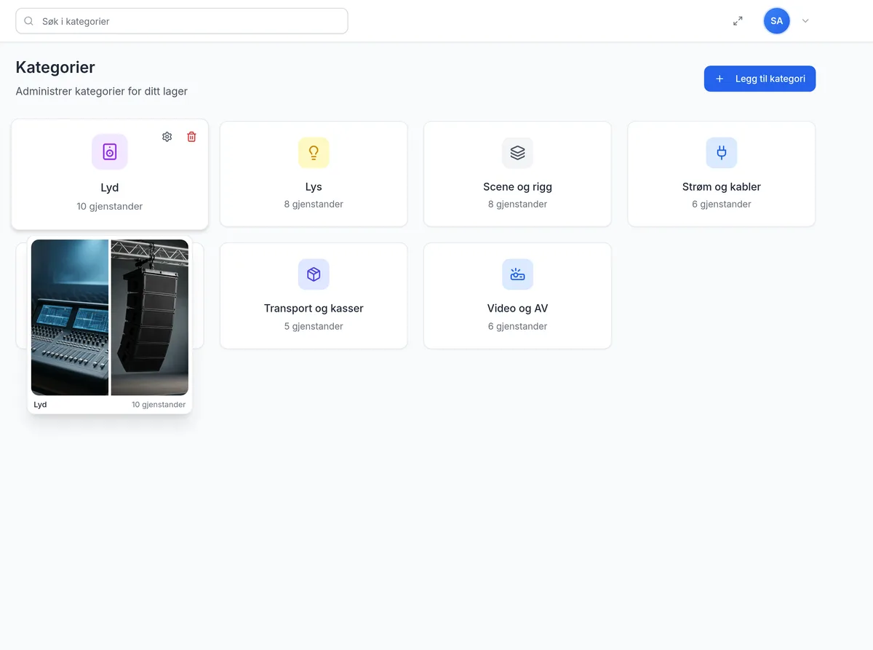Click the Kategorier page heading

coord(55,67)
